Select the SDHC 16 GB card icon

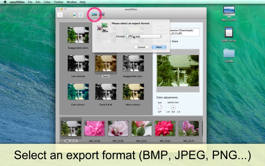229,32
